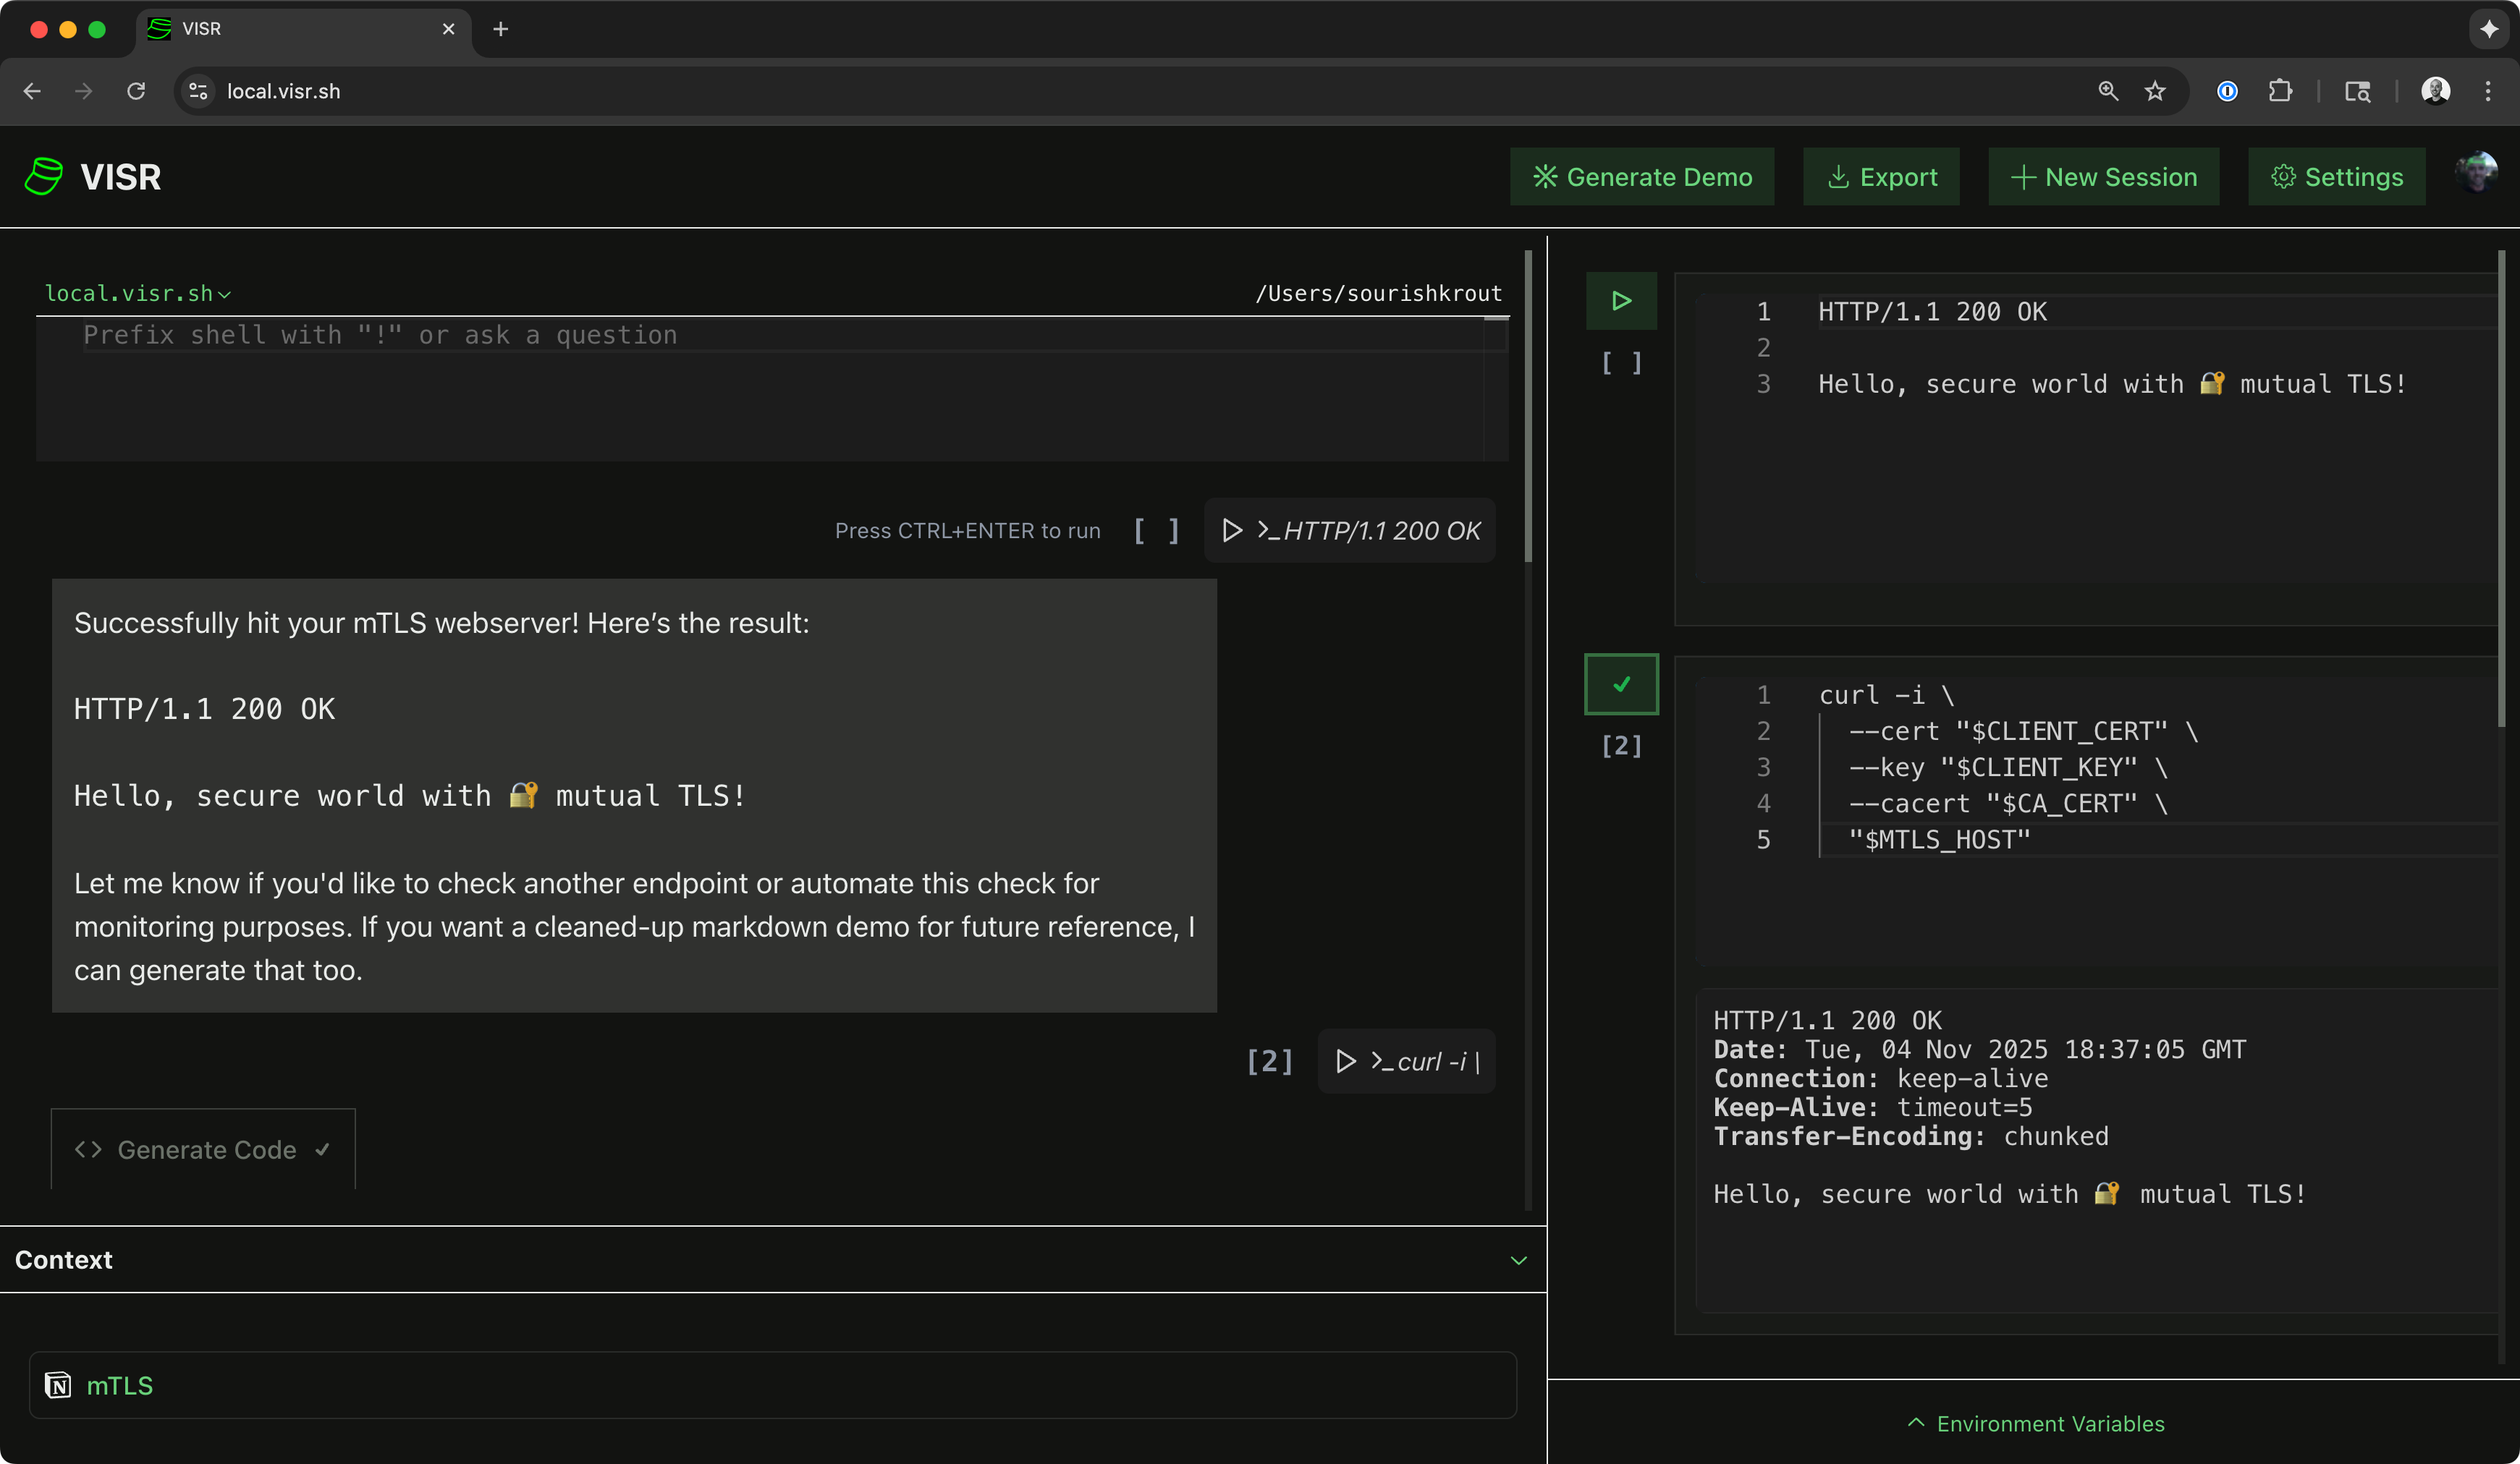Image resolution: width=2520 pixels, height=1464 pixels.
Task: Open Settings via the gear icon
Action: [x=2283, y=176]
